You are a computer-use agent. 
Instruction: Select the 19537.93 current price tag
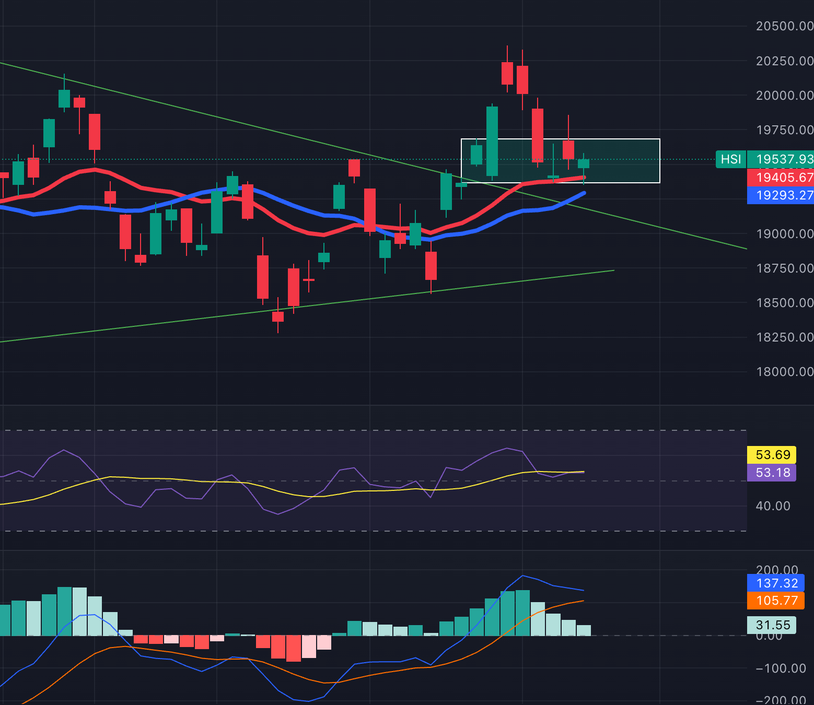coord(781,159)
